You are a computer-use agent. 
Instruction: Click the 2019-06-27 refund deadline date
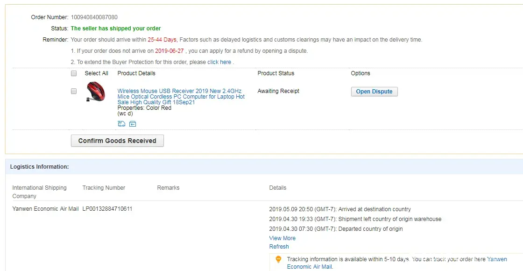pos(170,51)
